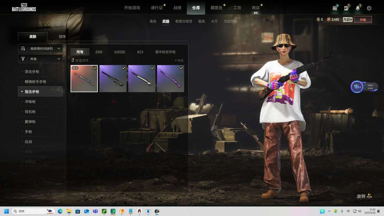384x216 pixels.
Task: Click the rotate character icon
Action: click(x=369, y=196)
